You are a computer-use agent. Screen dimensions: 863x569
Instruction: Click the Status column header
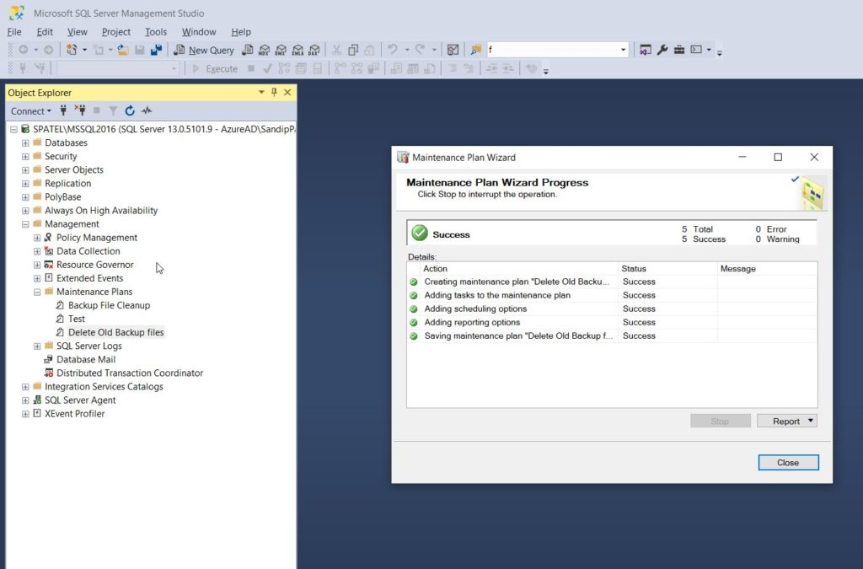tap(667, 269)
